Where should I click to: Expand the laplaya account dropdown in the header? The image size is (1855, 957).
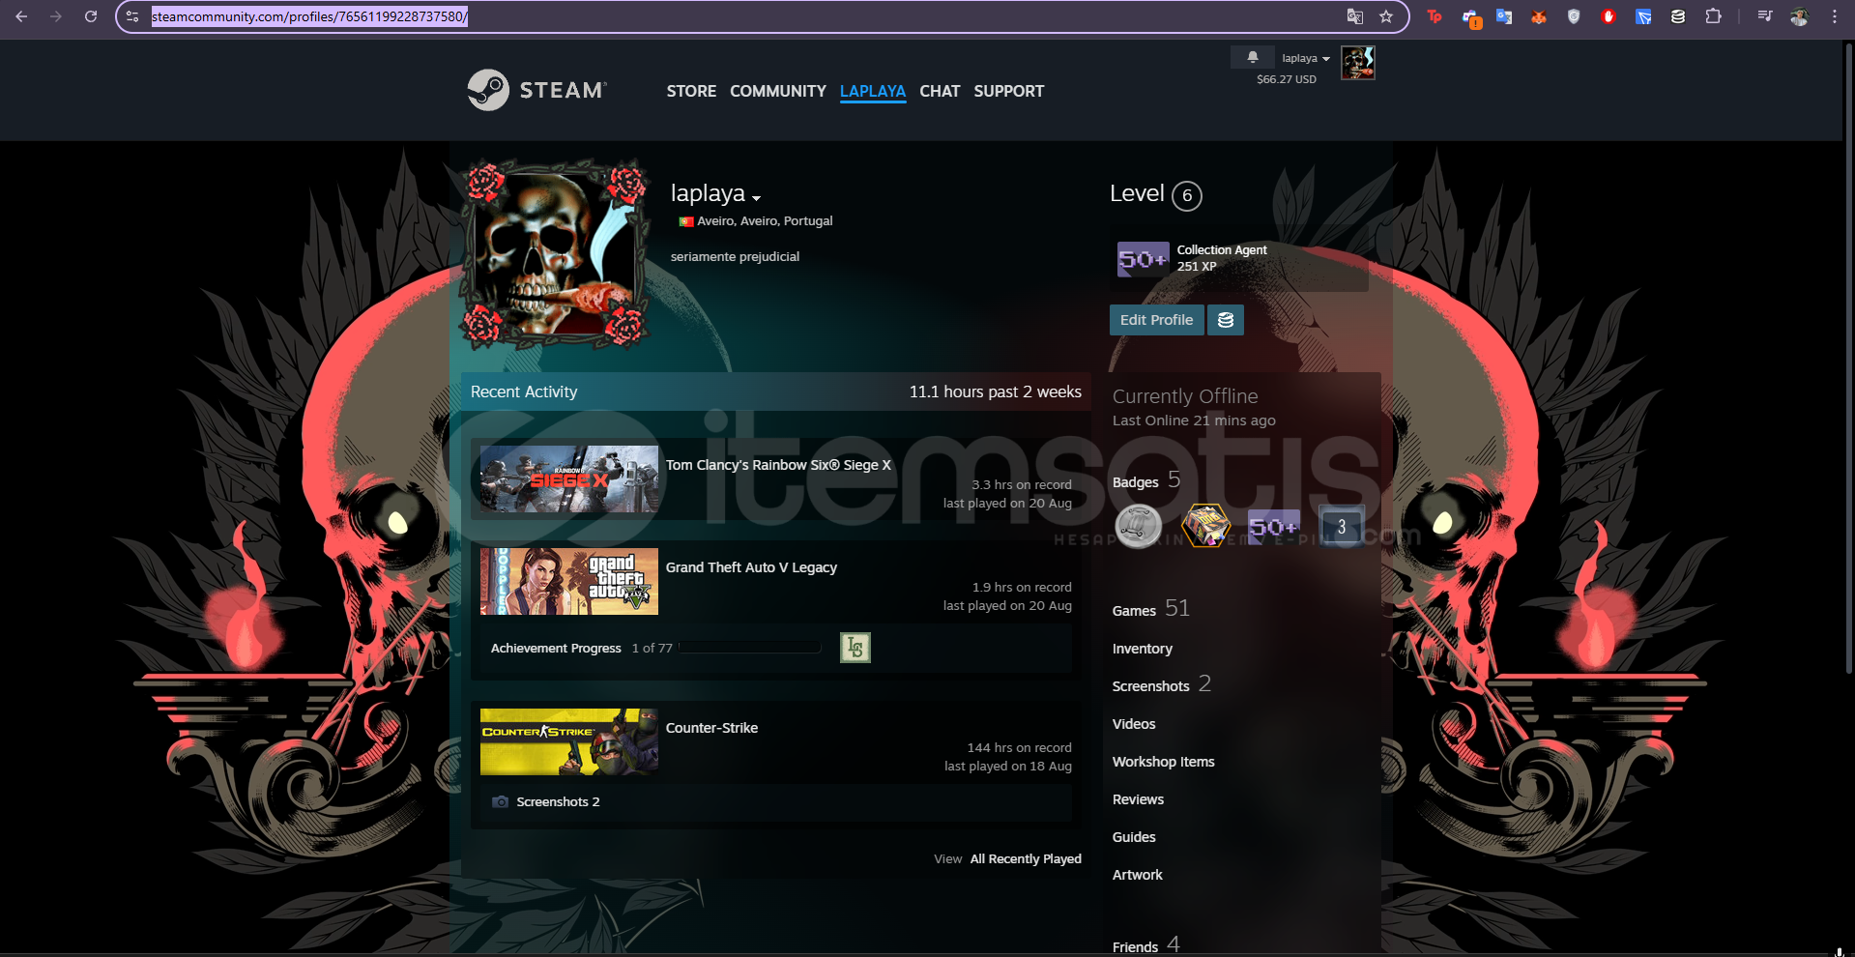tap(1306, 58)
